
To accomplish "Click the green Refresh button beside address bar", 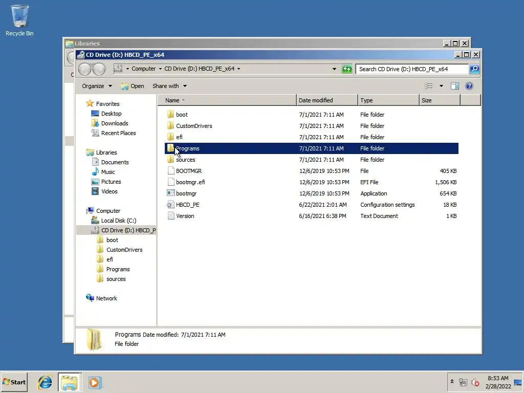I will tap(347, 69).
